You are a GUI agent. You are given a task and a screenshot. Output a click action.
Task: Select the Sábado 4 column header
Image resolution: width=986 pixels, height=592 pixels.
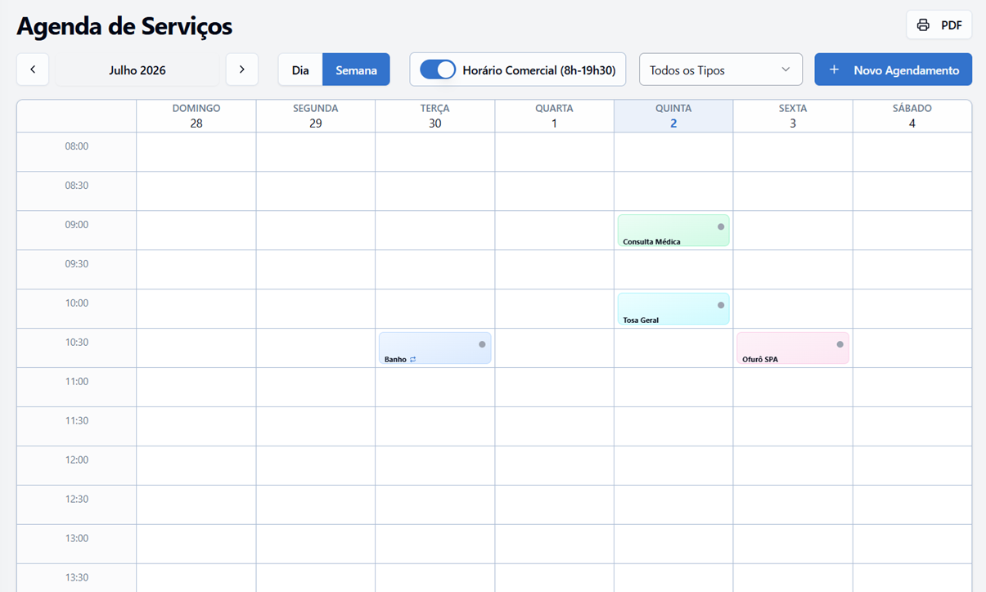[912, 115]
